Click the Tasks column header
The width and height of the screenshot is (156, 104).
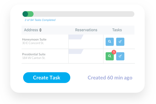click(117, 30)
